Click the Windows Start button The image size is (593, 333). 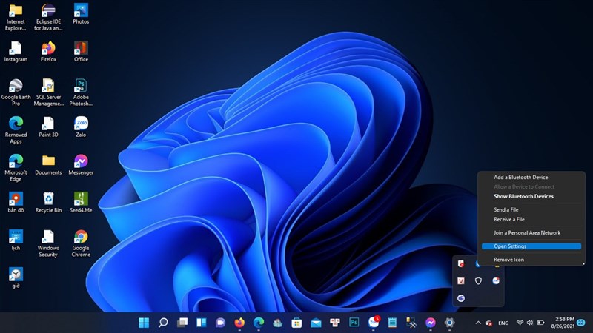click(x=143, y=323)
